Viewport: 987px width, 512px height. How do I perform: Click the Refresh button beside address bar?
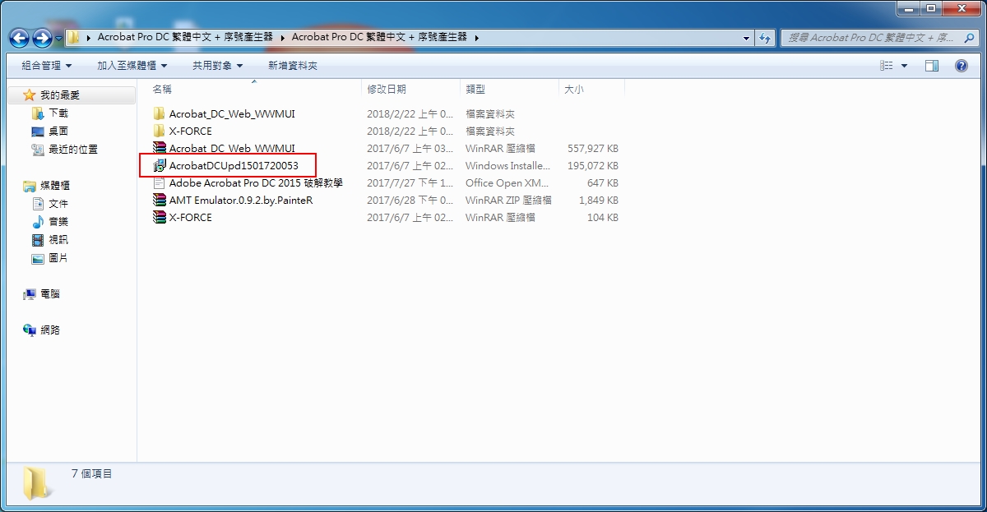click(x=766, y=38)
